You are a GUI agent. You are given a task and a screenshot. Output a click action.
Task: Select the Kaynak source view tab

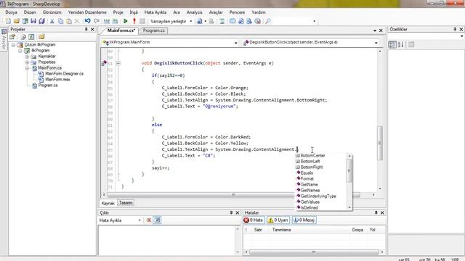(108, 203)
